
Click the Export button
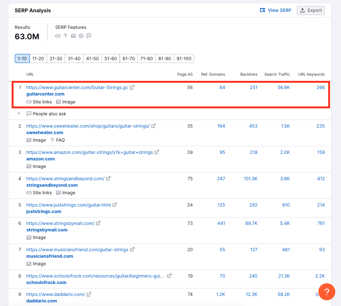coord(311,10)
